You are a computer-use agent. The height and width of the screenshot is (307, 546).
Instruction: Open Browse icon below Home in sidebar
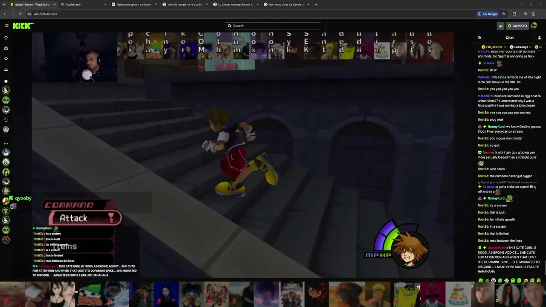(x=6, y=48)
